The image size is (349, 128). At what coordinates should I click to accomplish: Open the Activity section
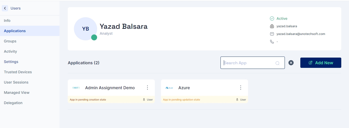pos(10,51)
